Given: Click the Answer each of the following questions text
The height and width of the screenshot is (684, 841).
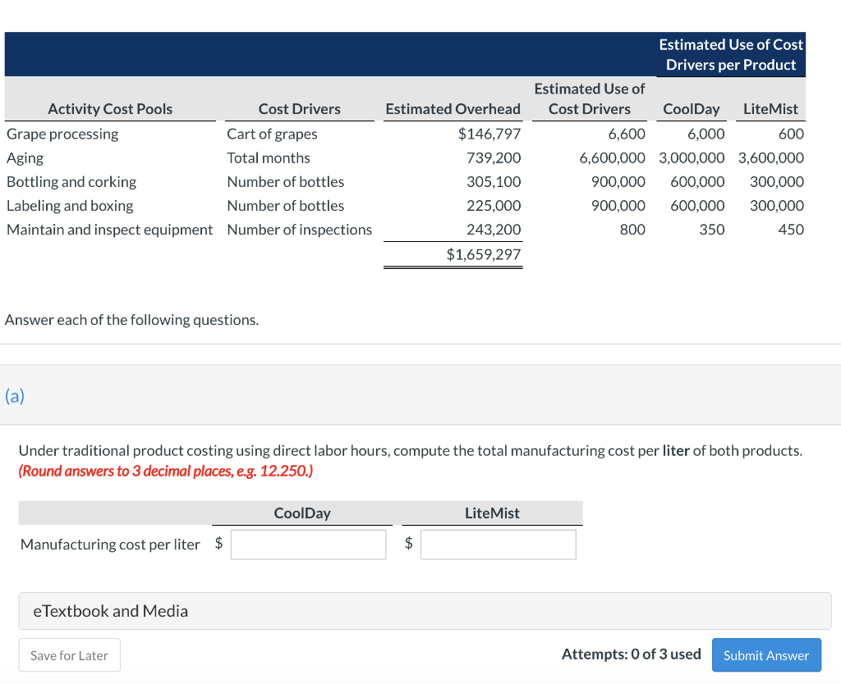Looking at the screenshot, I should point(131,320).
